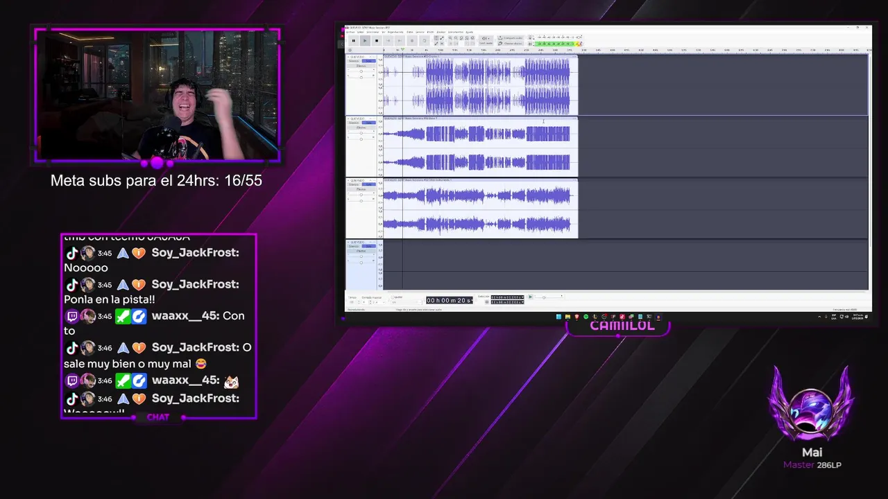Viewport: 888px width, 499px height.
Task: Click Efectos button on Bass track
Action: tap(361, 128)
